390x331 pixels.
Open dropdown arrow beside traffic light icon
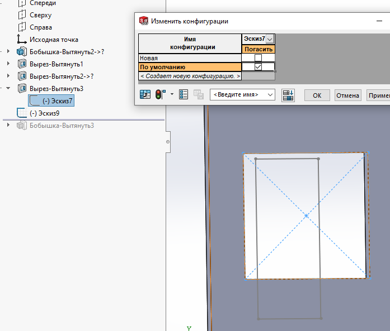point(172,94)
